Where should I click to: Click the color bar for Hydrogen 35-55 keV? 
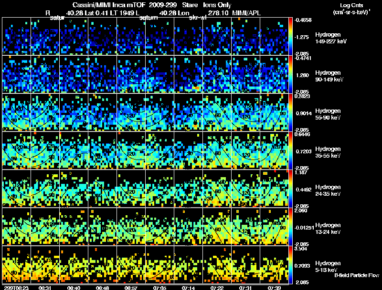pos(290,150)
